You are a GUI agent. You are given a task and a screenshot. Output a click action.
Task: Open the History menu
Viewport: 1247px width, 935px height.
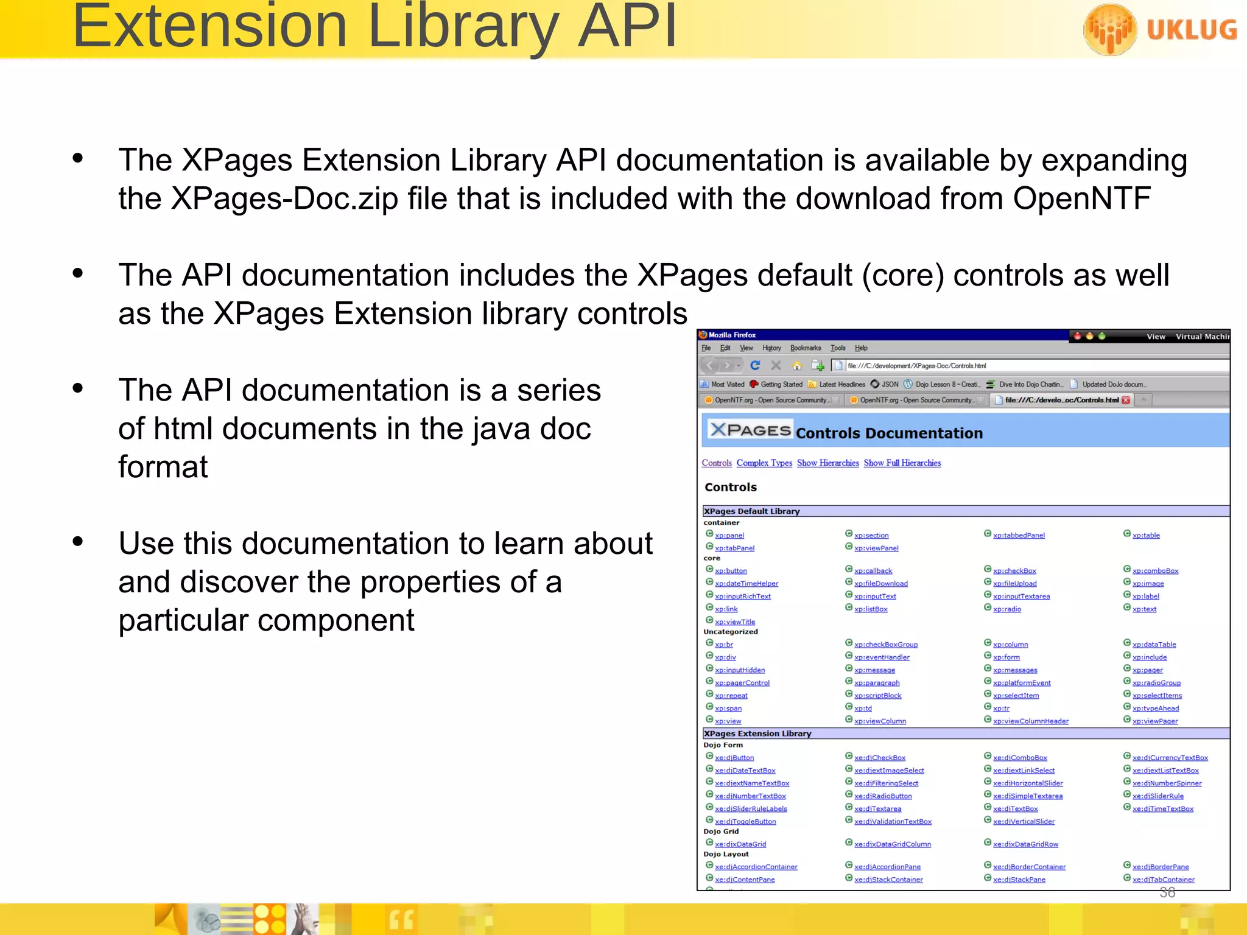[x=771, y=348]
